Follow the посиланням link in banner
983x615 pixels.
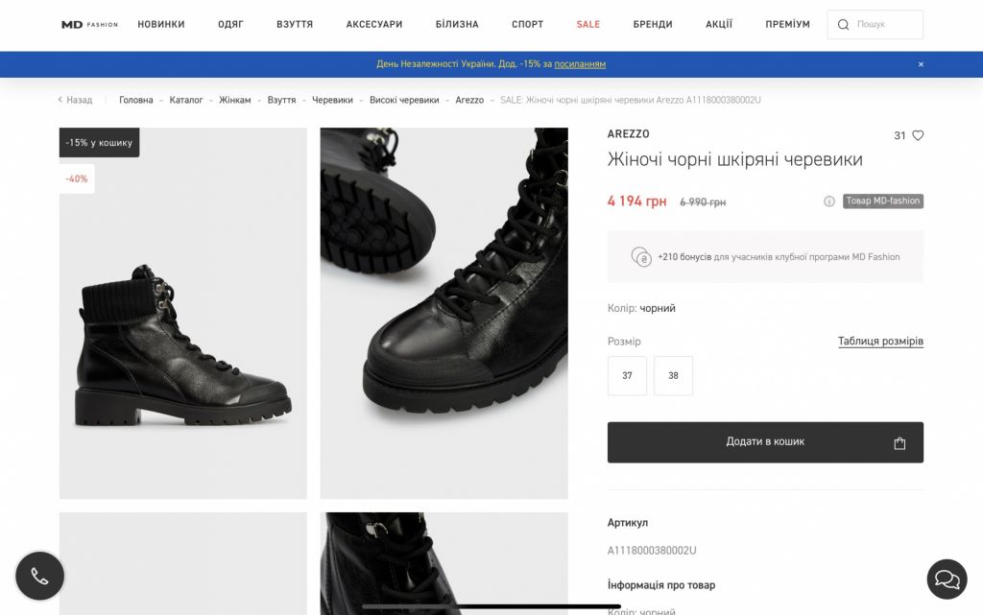pos(580,64)
